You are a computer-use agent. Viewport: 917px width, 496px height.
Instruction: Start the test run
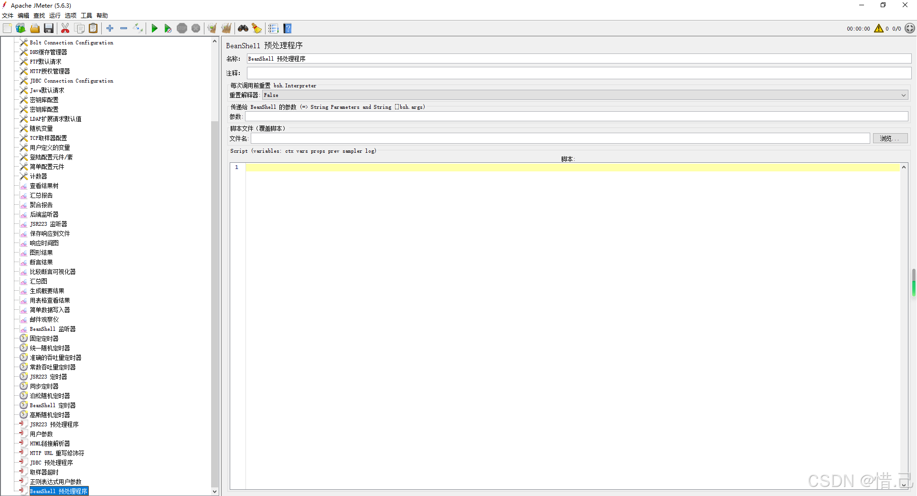[154, 29]
